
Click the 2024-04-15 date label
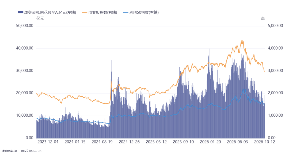[75, 142]
